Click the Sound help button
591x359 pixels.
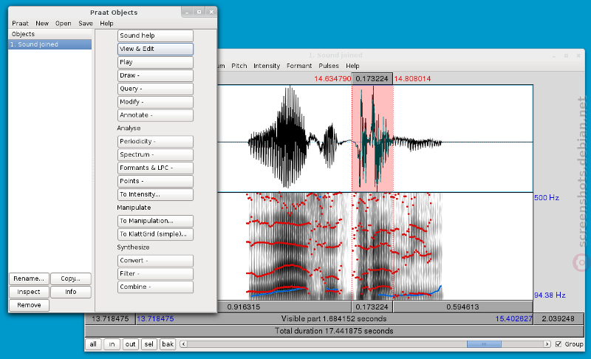pos(155,35)
